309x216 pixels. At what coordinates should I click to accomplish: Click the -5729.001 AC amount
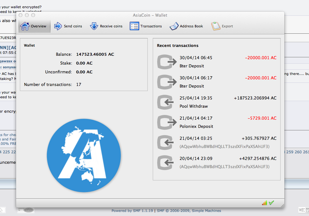[262, 118]
